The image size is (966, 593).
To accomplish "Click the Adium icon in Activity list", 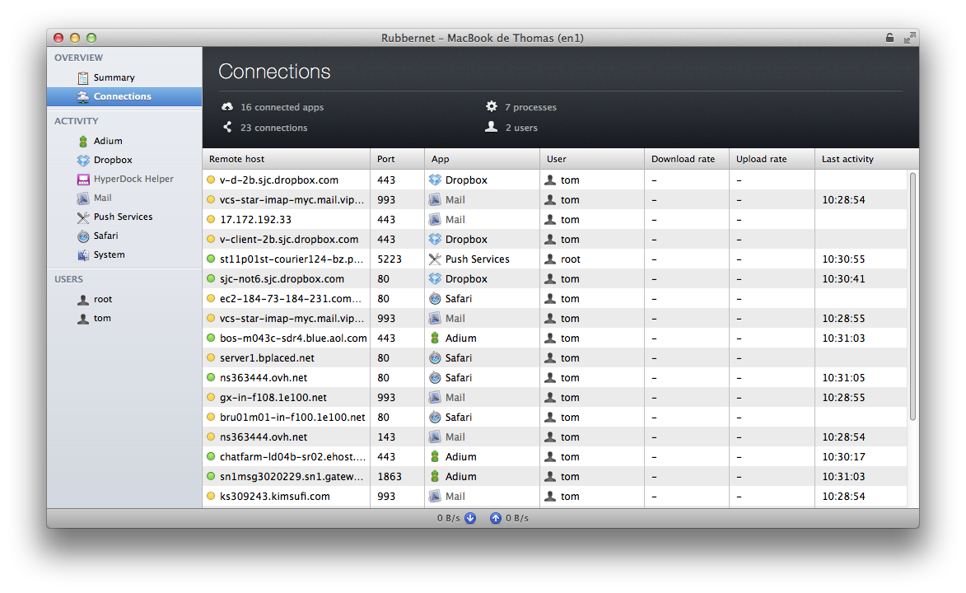I will coord(83,141).
